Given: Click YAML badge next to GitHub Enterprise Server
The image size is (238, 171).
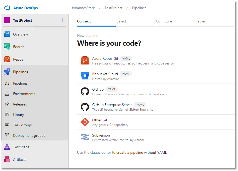Looking at the screenshot, I should (140, 105).
